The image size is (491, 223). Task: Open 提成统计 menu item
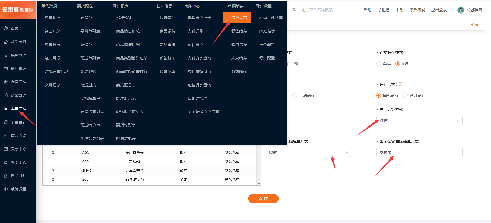click(x=124, y=18)
